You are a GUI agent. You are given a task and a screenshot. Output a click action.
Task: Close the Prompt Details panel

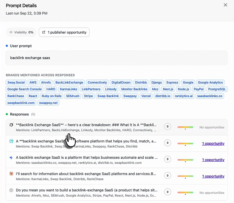(x=225, y=5)
